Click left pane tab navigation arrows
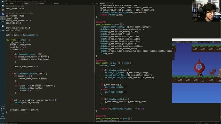Screen dimensions: 221x124 pos(7,3)
